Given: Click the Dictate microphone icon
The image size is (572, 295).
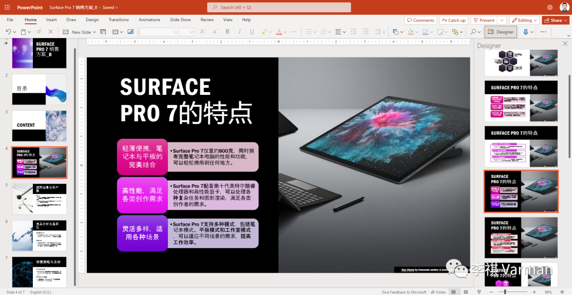Looking at the screenshot, I should pos(526,32).
